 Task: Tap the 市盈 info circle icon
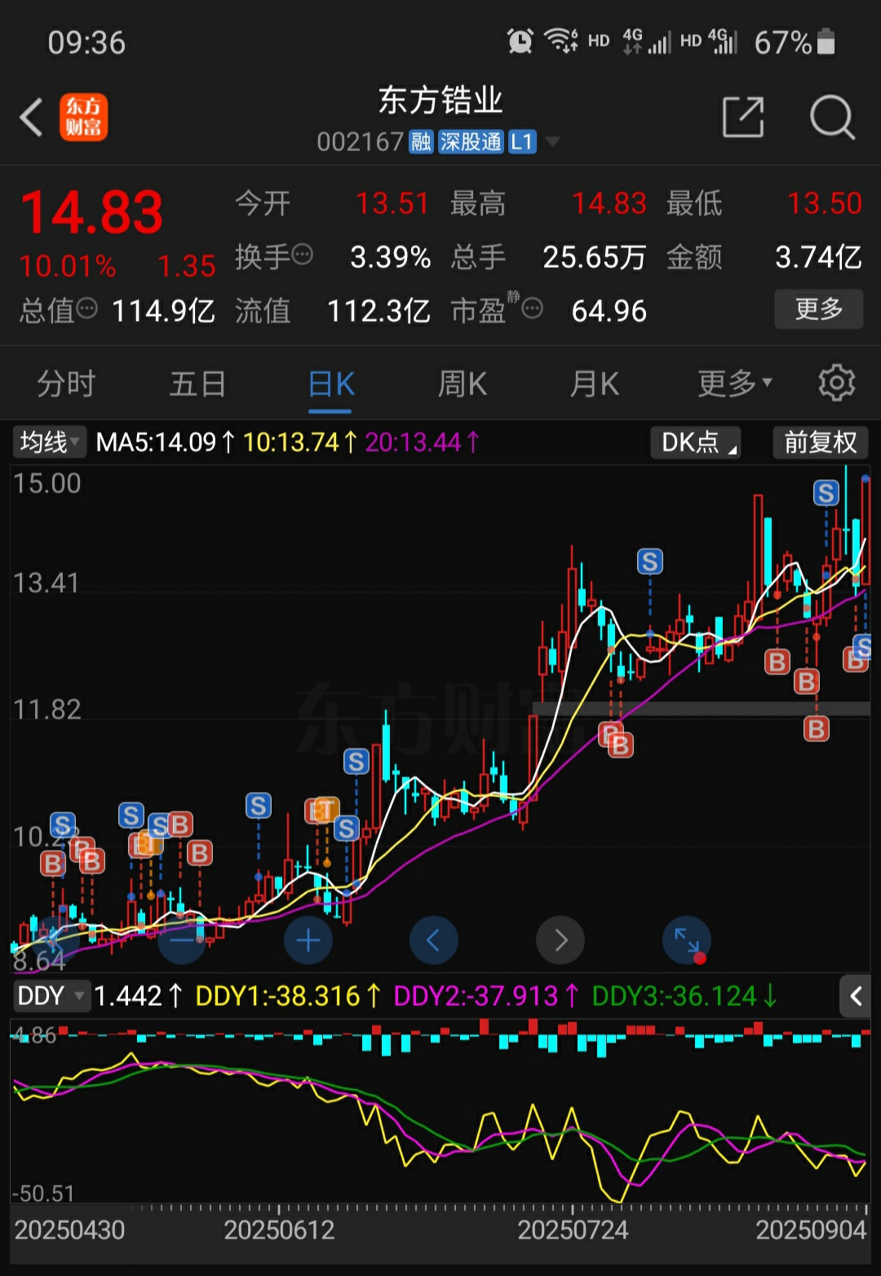(532, 309)
